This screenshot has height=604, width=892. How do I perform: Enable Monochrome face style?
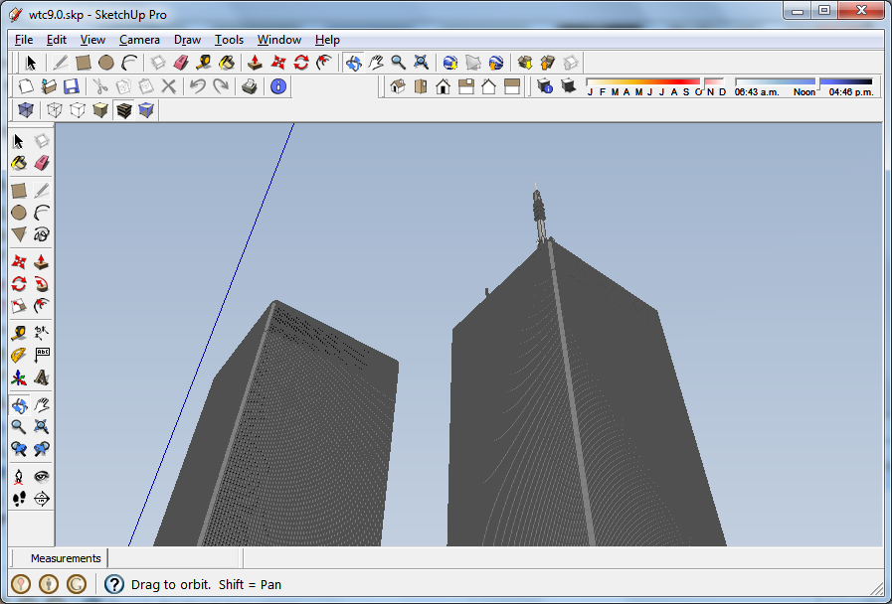click(146, 109)
